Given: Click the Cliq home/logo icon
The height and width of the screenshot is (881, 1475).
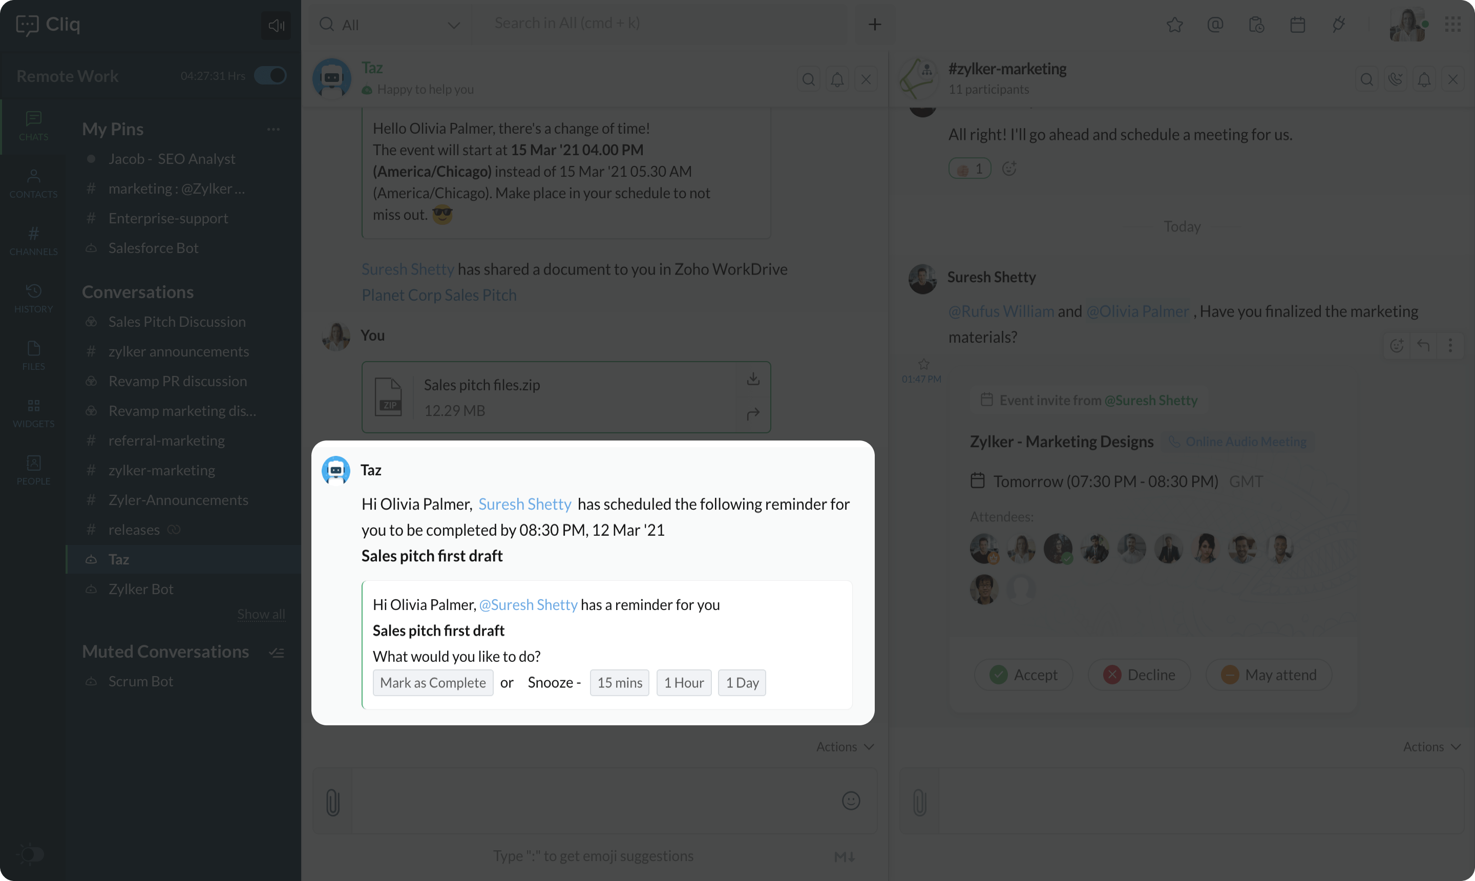Looking at the screenshot, I should coord(27,23).
